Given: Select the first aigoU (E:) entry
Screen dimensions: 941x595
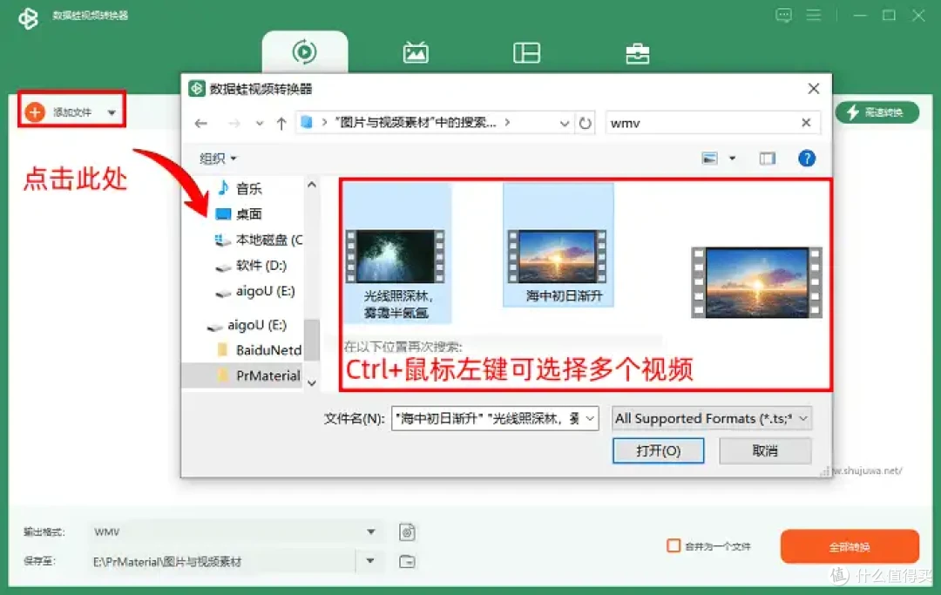Looking at the screenshot, I should click(x=255, y=291).
